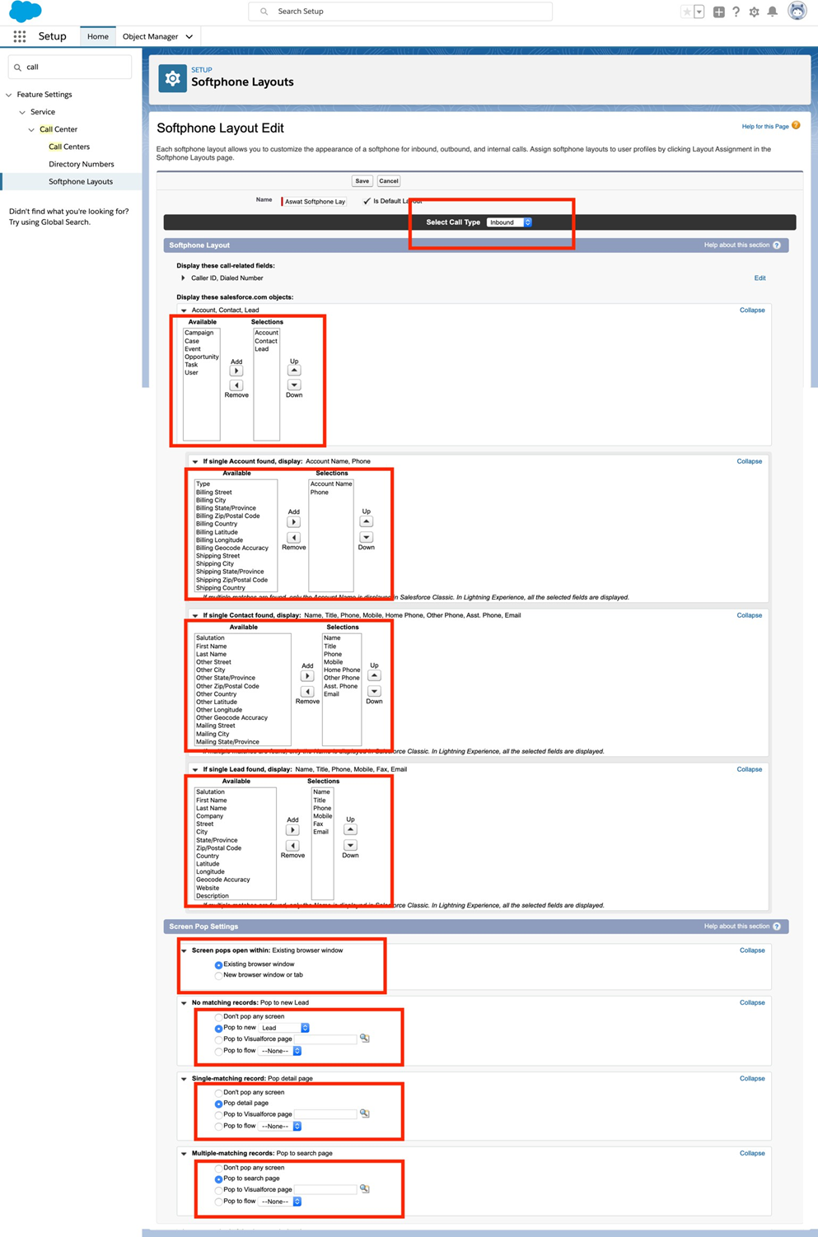Click the Help for this Page icon
This screenshot has width=818, height=1237.
796,125
